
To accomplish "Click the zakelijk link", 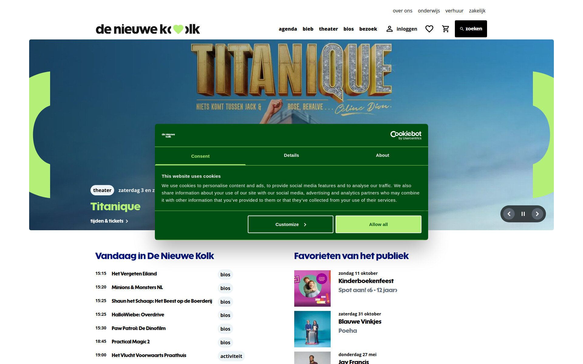I will 477,11.
